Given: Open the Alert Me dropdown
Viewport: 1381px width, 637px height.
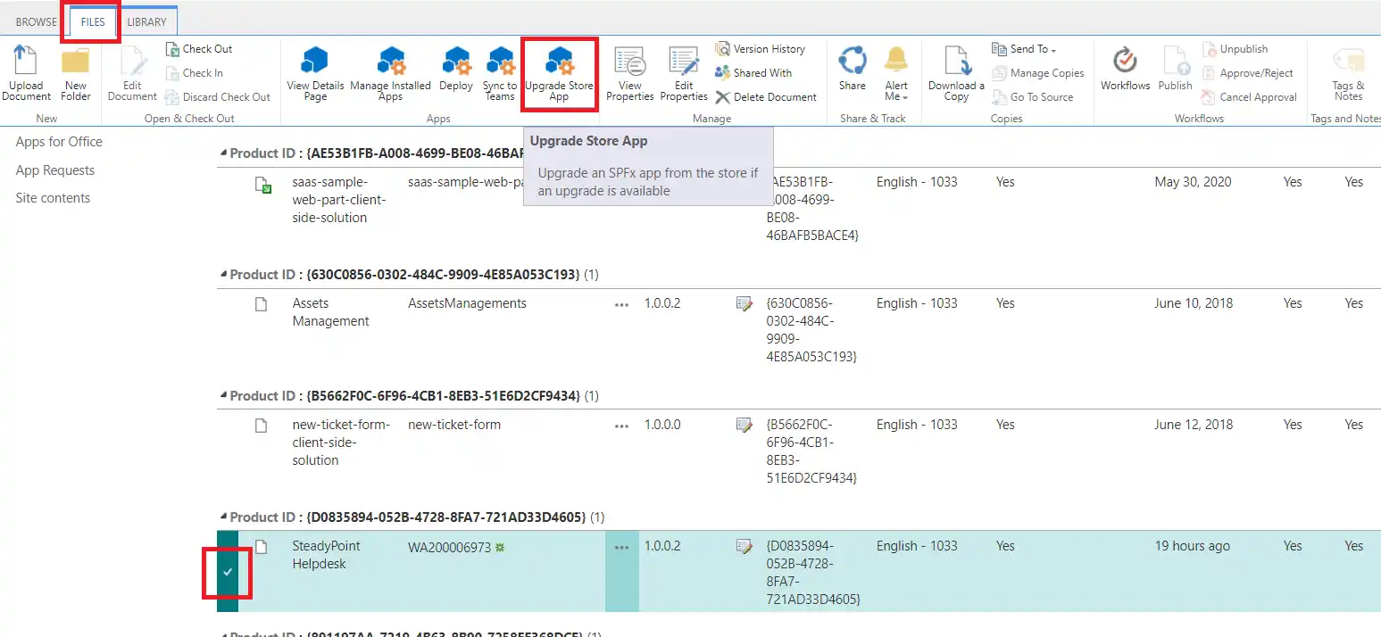Looking at the screenshot, I should [x=896, y=73].
